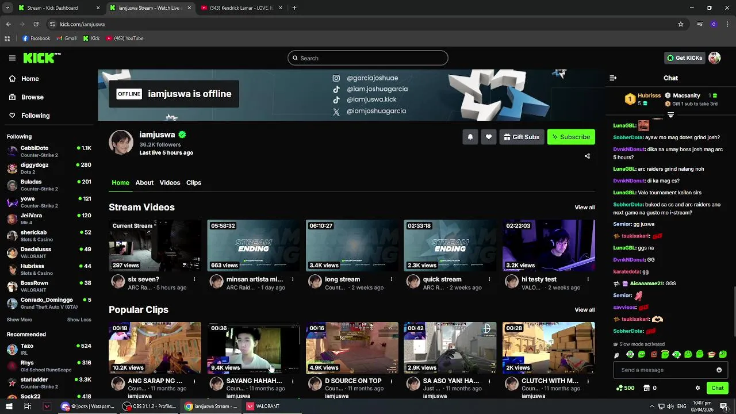This screenshot has height=414, width=736.
Task: Go to Browse in sidebar
Action: point(33,97)
